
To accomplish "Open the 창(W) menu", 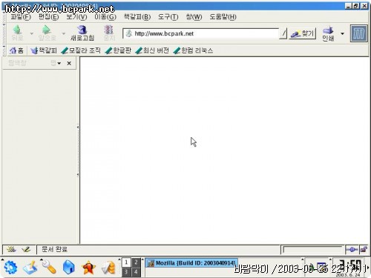I will pyautogui.click(x=194, y=17).
